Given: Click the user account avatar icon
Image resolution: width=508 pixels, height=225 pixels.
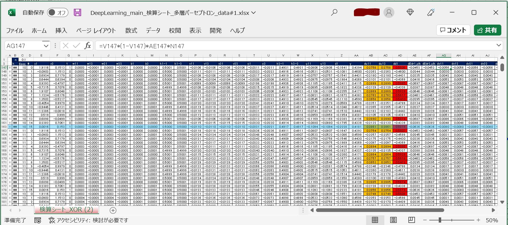Looking at the screenshot, I should click(389, 12).
